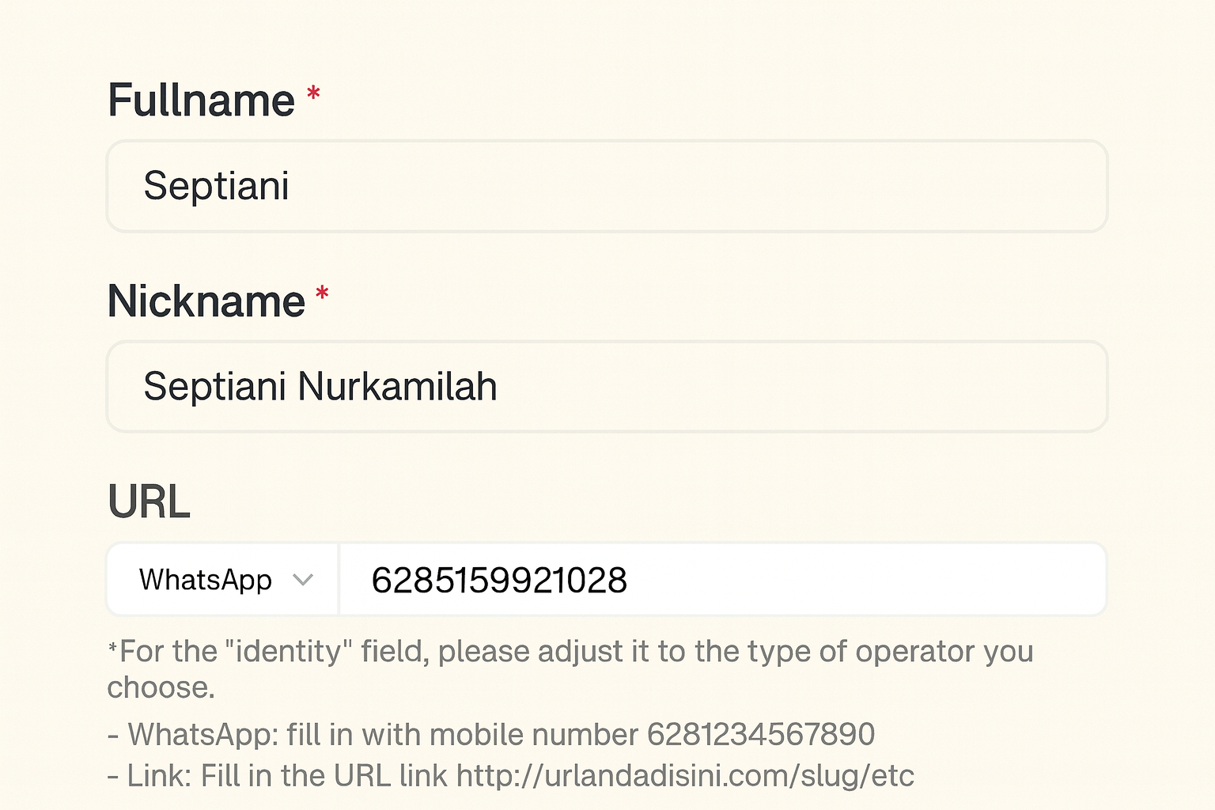
Task: Click the Fullname label
Action: pyautogui.click(x=201, y=98)
